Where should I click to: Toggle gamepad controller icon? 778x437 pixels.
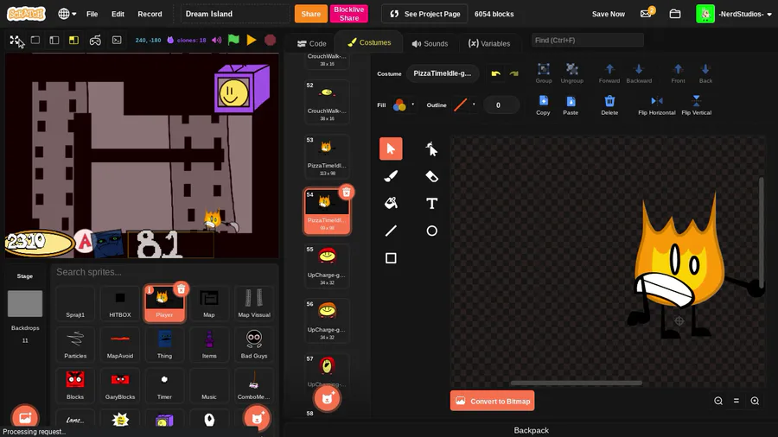coord(95,40)
